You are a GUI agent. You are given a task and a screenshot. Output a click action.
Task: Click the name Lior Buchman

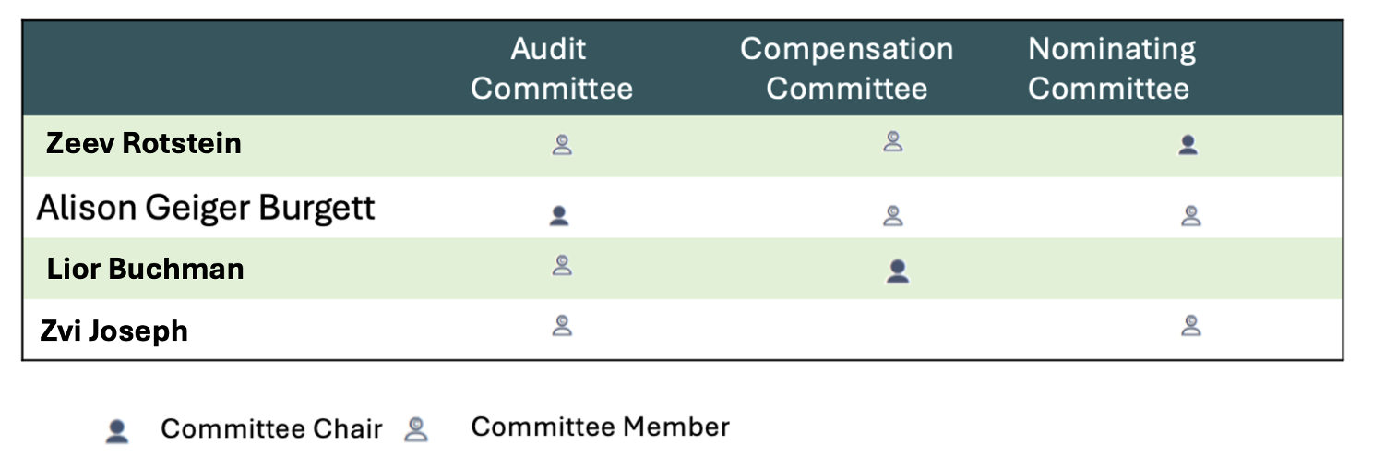click(145, 269)
